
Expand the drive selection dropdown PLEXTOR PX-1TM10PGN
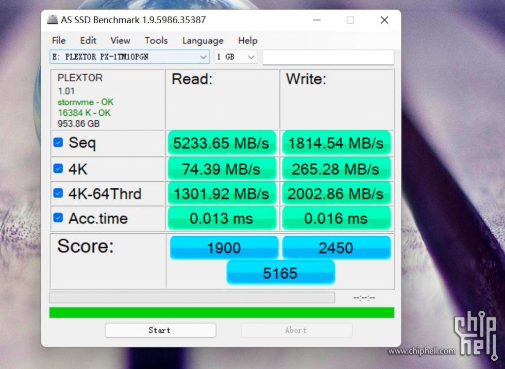(130, 57)
